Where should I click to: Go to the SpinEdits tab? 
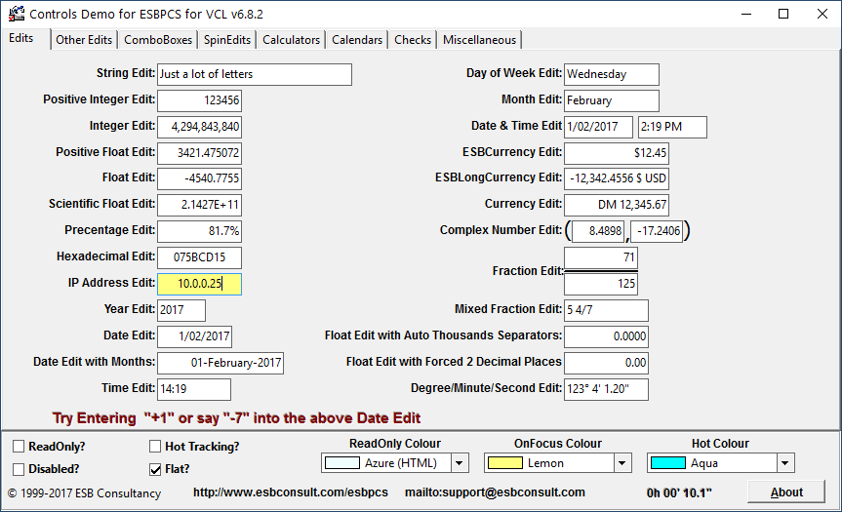227,40
